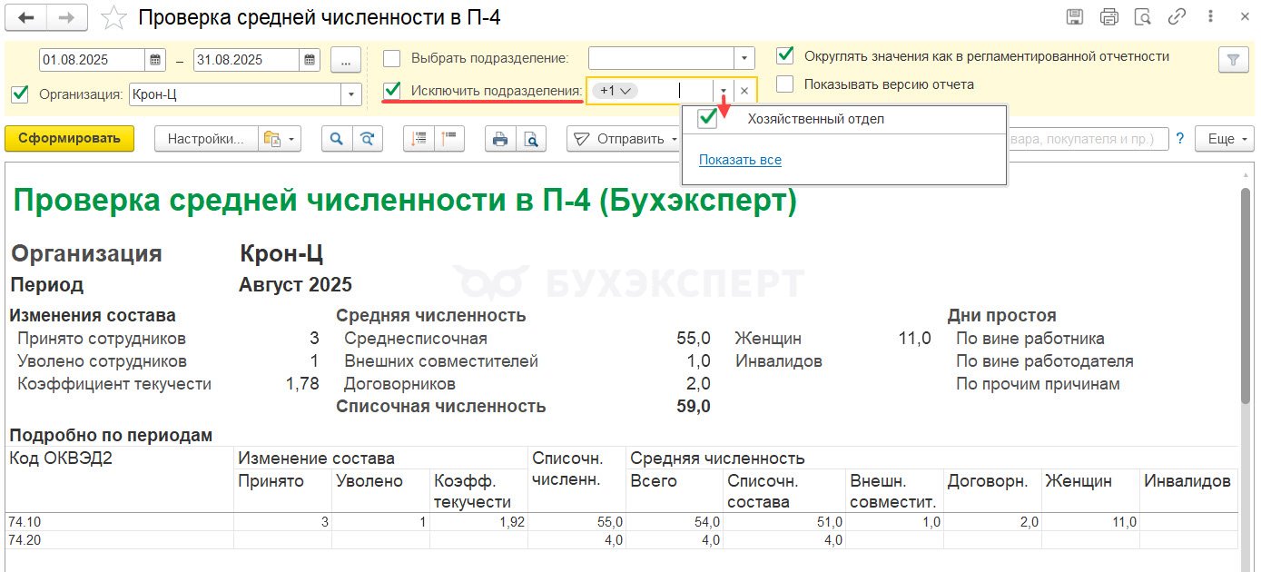Screen dimensions: 1261x572
Task: Clear excluded departments with the X button
Action: [744, 91]
